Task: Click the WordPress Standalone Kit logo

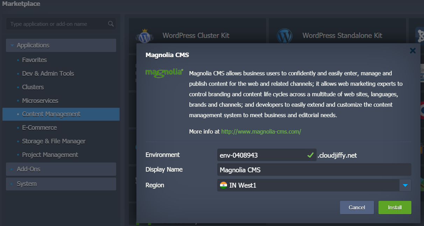Action: click(x=284, y=36)
